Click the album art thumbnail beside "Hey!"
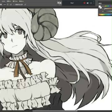Viewport: 112px width, 112px height. (x=59, y=3)
